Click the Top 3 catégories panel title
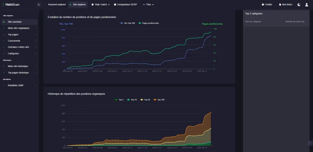Screen dimensions: 313x152 (254, 13)
